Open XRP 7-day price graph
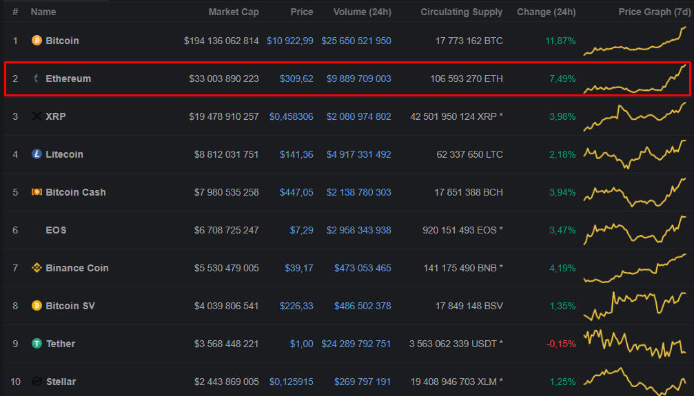The image size is (694, 396). coord(635,116)
